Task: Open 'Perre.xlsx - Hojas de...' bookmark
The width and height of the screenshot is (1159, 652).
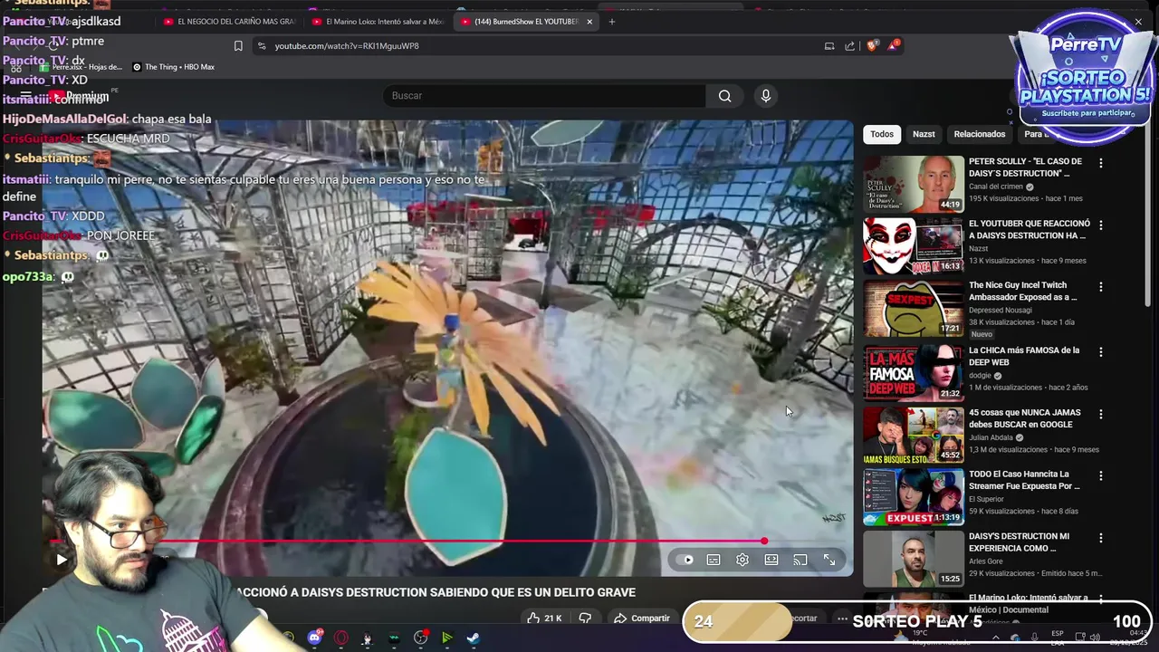Action: 80,67
